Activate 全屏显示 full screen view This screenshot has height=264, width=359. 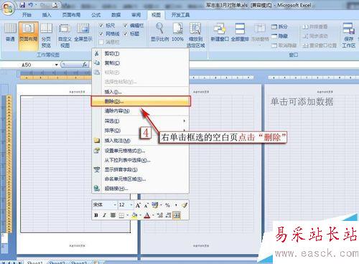click(83, 32)
